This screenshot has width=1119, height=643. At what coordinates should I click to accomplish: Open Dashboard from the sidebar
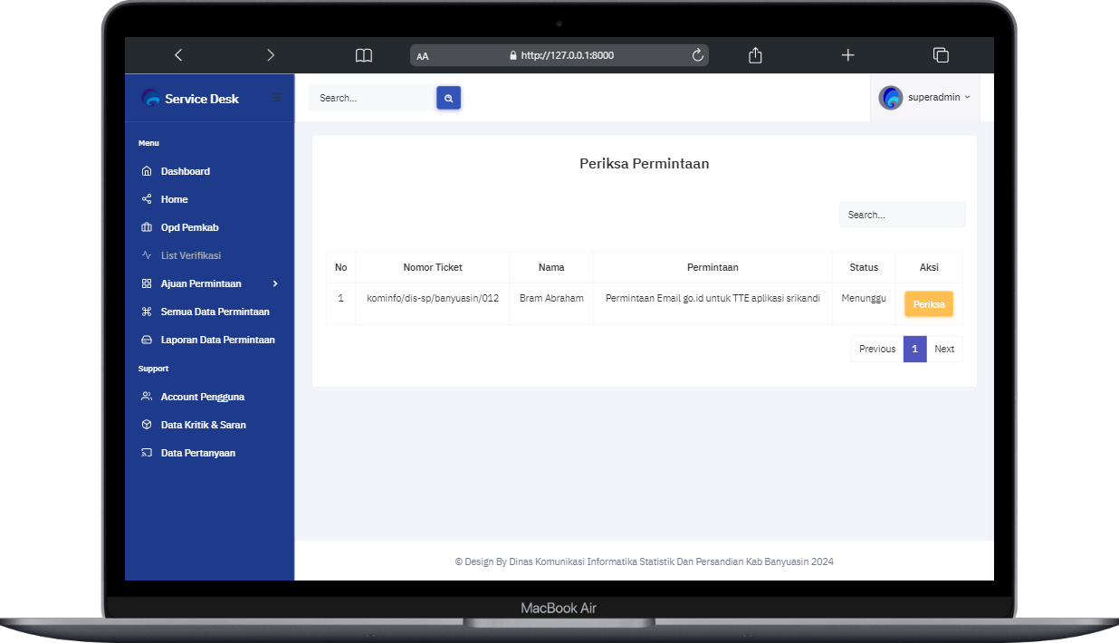pos(185,171)
